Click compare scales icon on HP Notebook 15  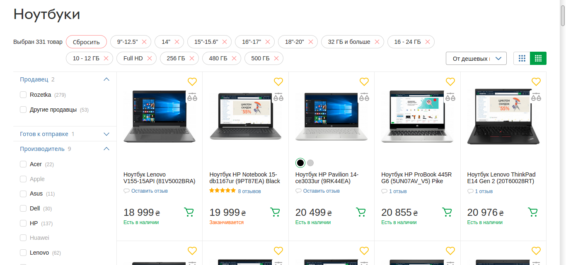(278, 97)
